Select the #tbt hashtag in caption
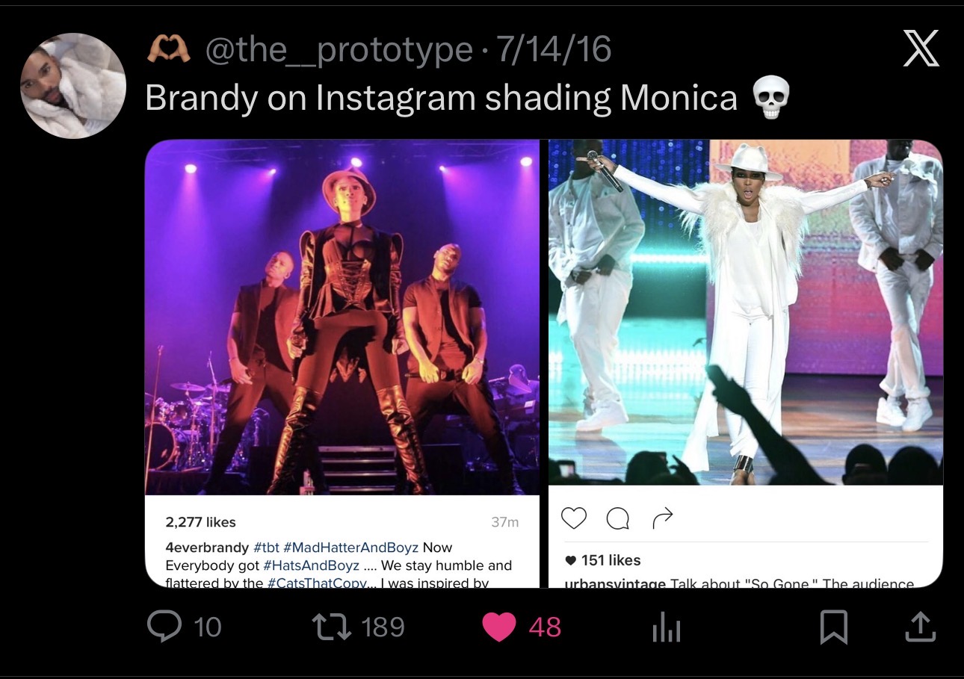Viewport: 964px width, 679px height. coord(266,548)
